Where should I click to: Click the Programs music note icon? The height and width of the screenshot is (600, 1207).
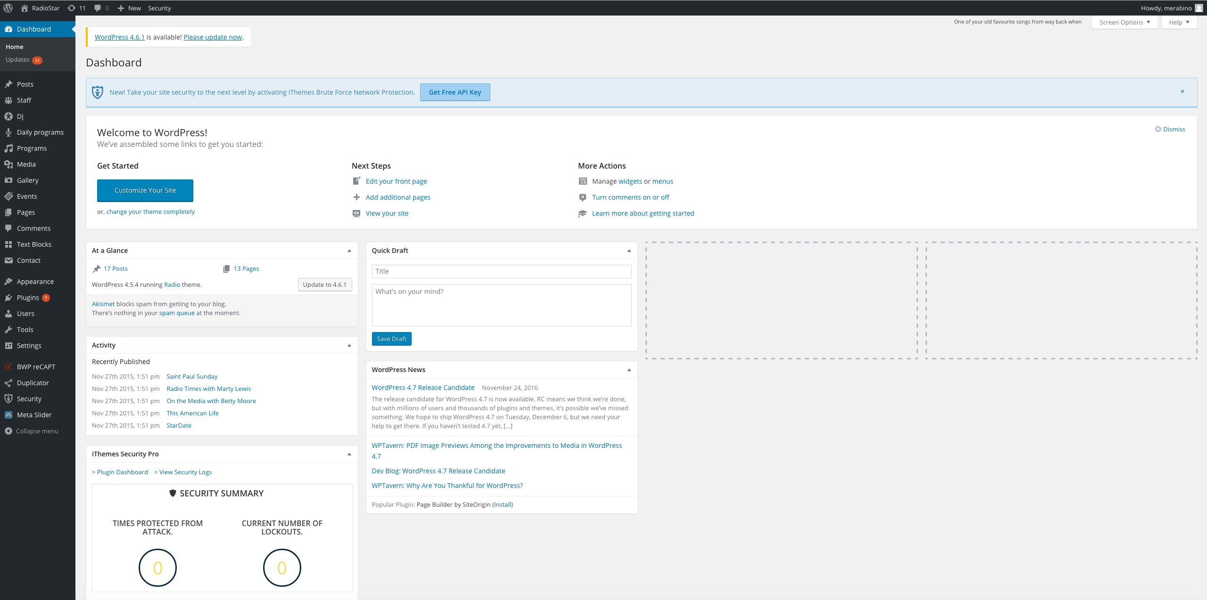(x=8, y=148)
